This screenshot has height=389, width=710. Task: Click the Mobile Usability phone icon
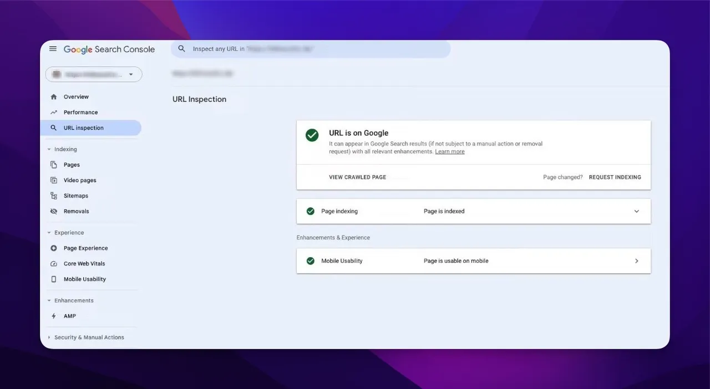54,279
